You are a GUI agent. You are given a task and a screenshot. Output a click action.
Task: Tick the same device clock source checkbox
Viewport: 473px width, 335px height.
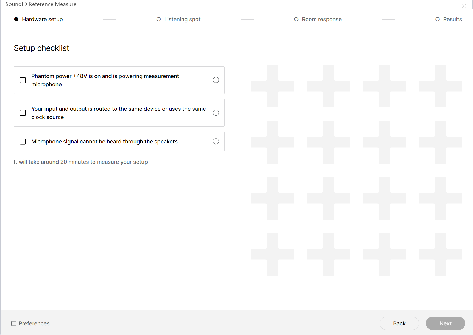23,113
